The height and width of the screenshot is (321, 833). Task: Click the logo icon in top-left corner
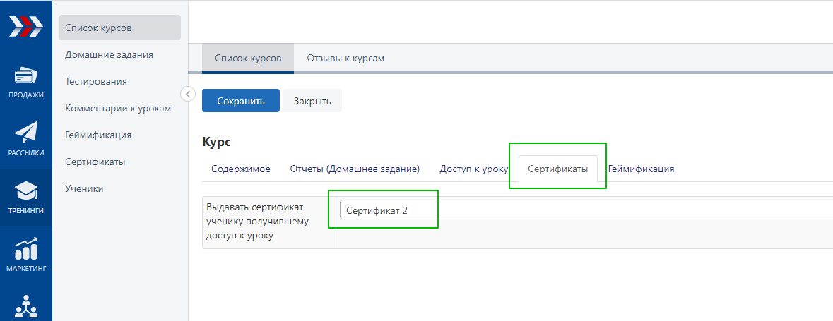click(x=25, y=28)
